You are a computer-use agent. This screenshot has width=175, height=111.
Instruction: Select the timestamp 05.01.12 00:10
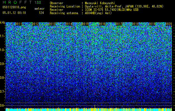[14, 13]
